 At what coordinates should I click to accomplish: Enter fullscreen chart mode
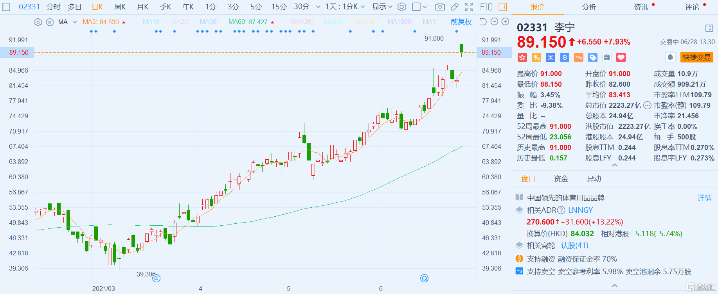[469, 7]
